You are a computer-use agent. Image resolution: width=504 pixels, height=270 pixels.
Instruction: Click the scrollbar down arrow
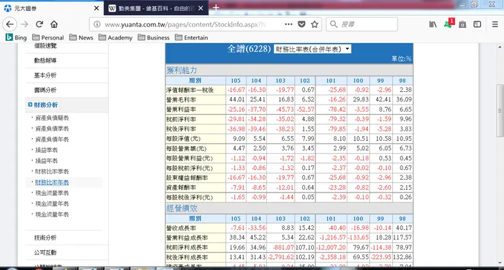500,263
